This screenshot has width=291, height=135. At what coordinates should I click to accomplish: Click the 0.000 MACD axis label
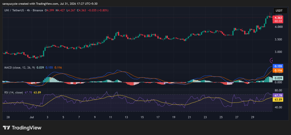pyautogui.click(x=278, y=82)
